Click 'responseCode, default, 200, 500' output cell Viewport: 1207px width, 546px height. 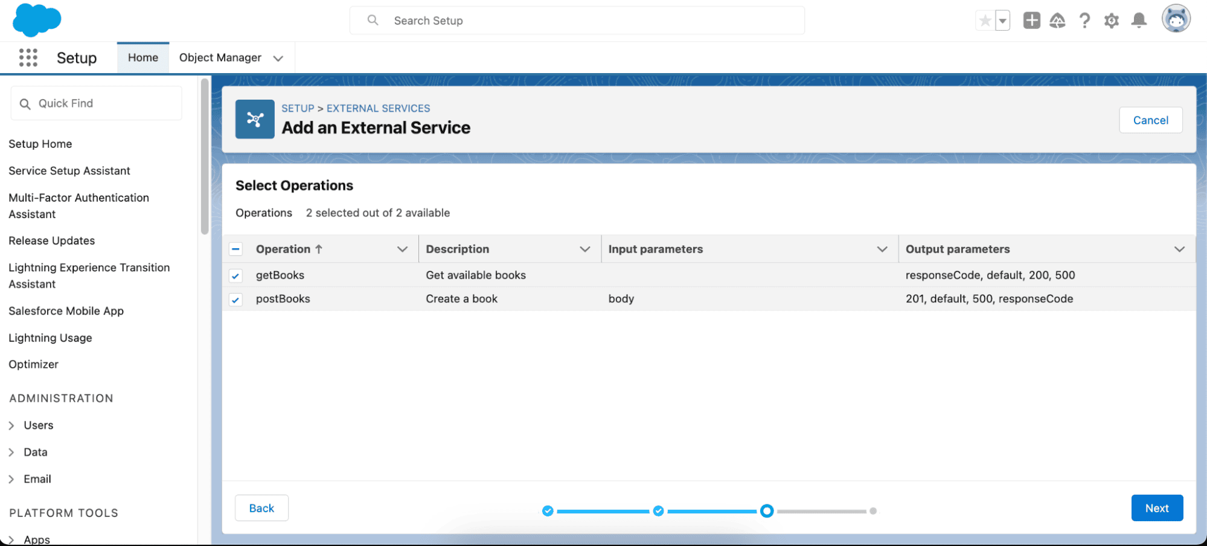(x=990, y=275)
